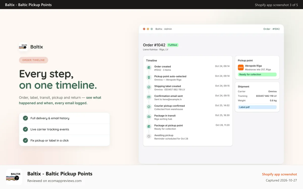Image resolution: width=303 pixels, height=189 pixels.
Task: Click the Shopify app screenshot link in footer
Action: pos(280,174)
